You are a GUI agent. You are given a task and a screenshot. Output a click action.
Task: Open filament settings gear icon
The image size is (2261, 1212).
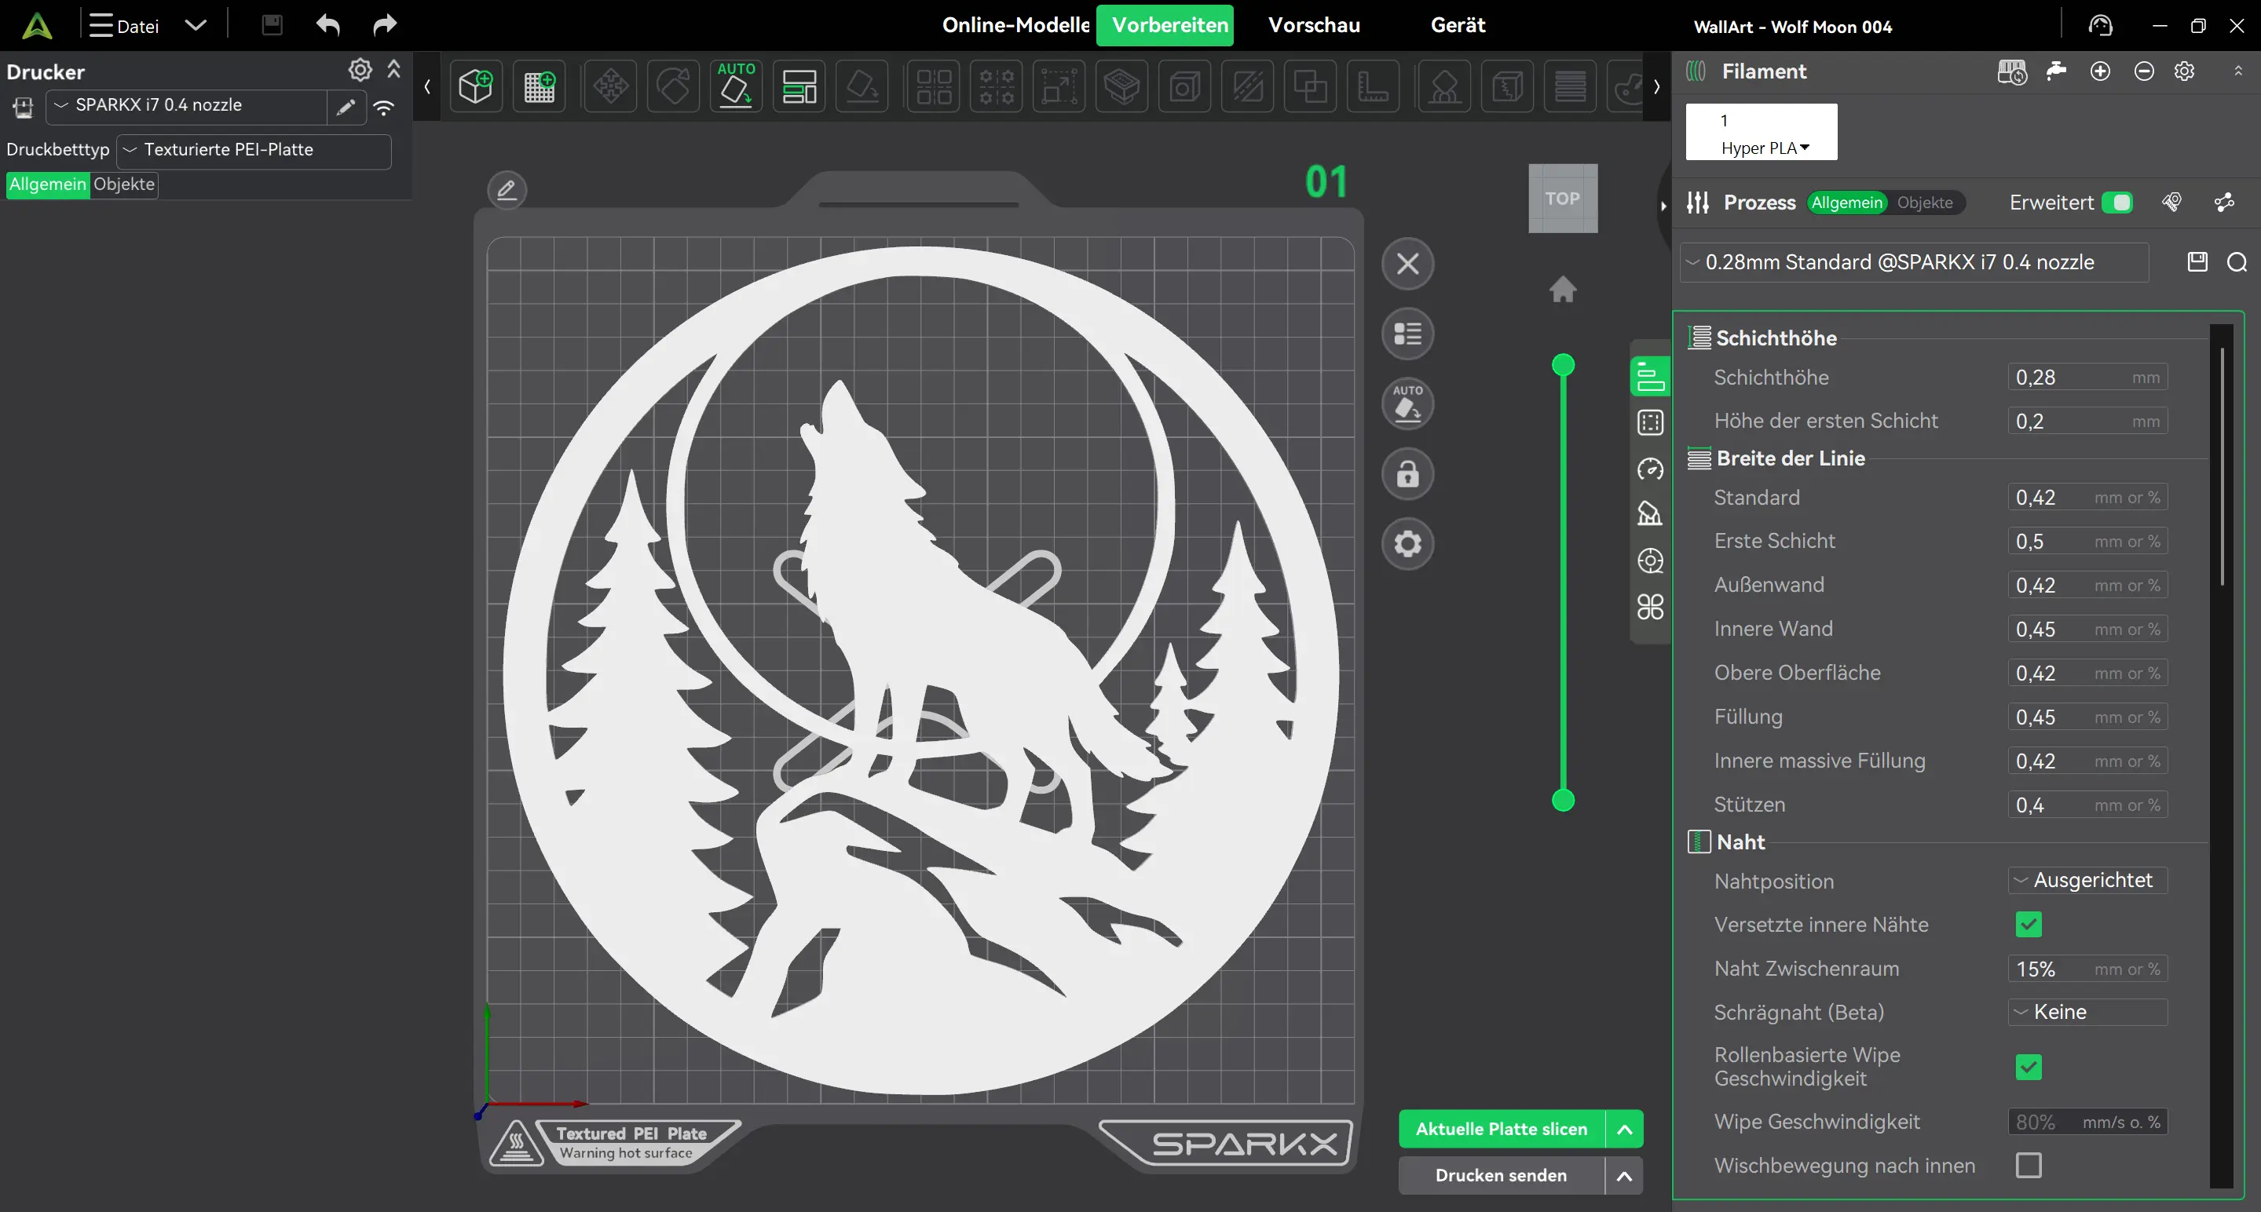2185,71
